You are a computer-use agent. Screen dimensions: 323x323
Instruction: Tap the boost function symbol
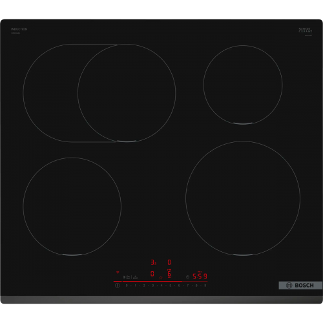pos(135,277)
